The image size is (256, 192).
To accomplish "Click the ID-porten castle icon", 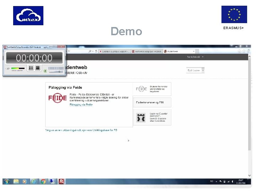I will (x=141, y=118).
